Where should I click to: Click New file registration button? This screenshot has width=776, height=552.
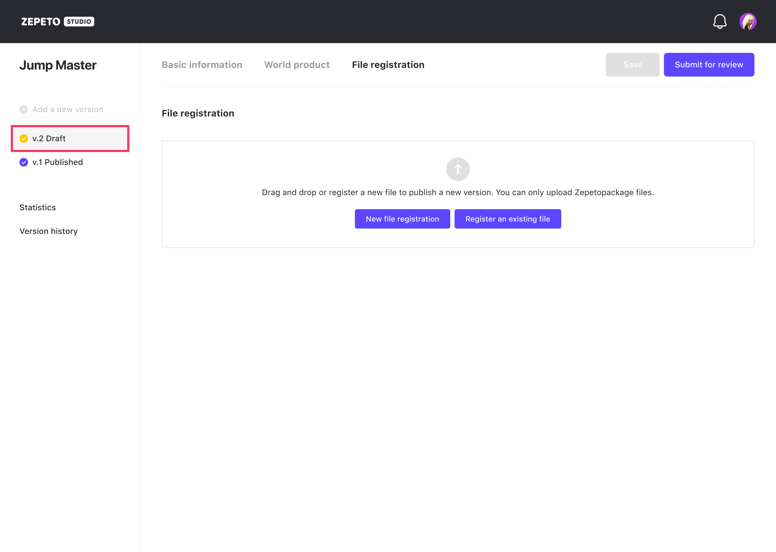(402, 219)
